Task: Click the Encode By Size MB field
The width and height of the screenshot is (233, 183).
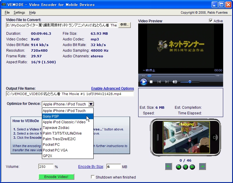Action: 114,166
